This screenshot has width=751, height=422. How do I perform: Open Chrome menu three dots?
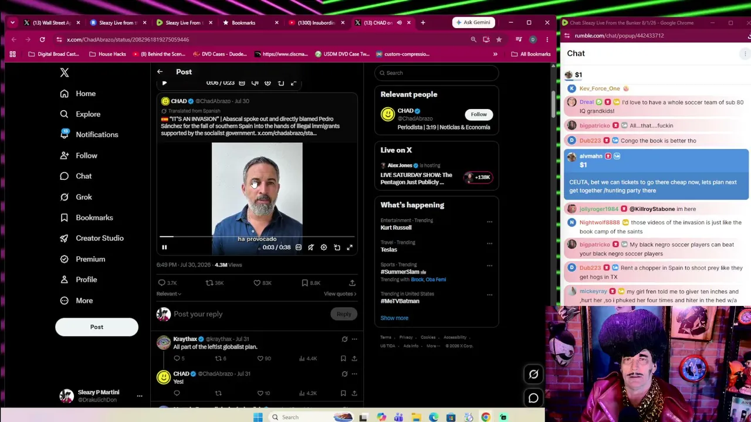click(x=547, y=39)
